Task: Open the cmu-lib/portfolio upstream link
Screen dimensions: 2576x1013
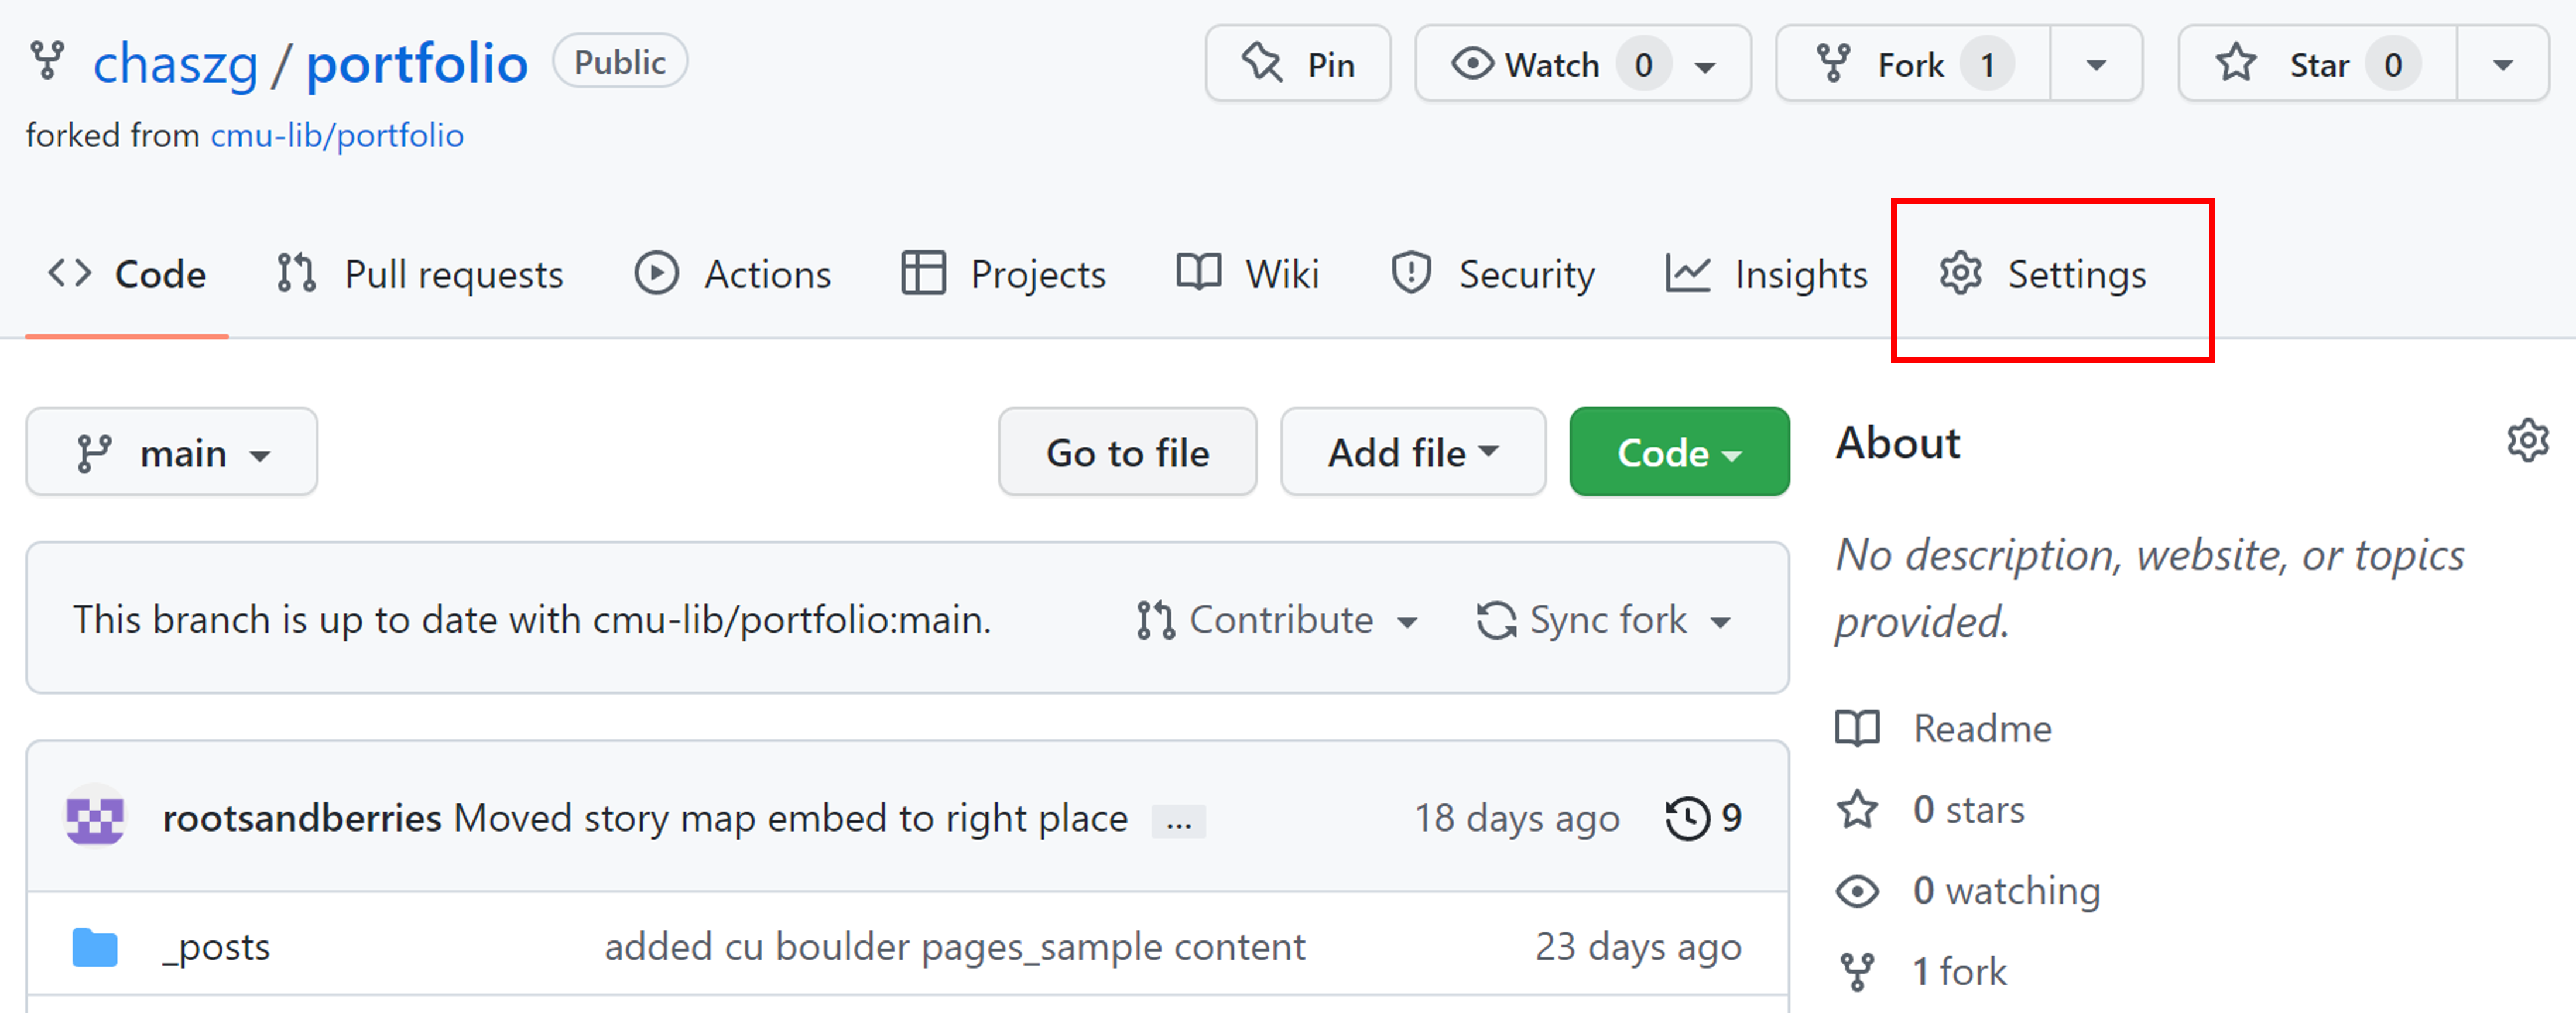Action: point(337,135)
